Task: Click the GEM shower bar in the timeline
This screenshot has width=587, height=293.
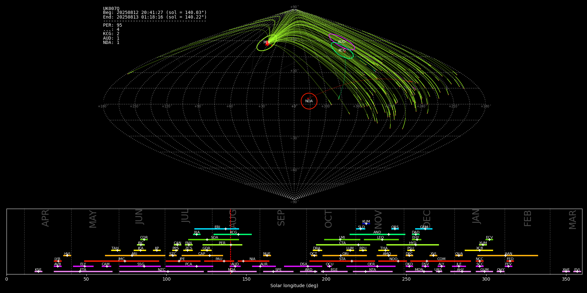Action: [424, 229]
